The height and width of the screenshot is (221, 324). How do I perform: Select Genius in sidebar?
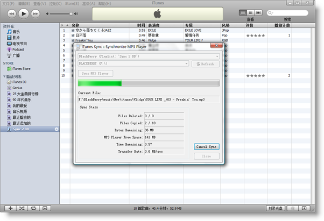pyautogui.click(x=17, y=88)
